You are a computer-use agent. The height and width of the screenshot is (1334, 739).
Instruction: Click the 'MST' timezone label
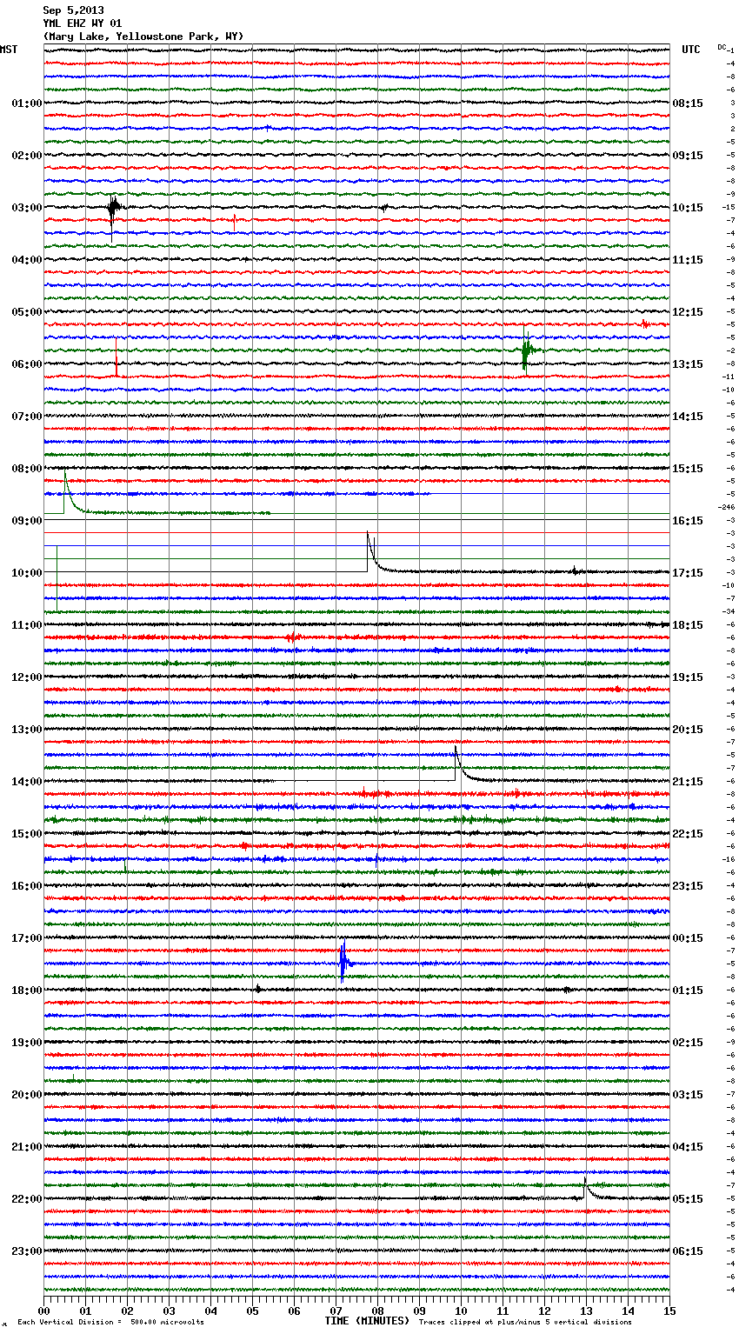(x=9, y=50)
